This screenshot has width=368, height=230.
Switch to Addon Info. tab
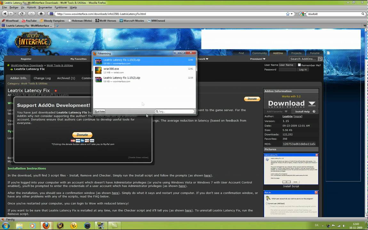tap(19, 78)
